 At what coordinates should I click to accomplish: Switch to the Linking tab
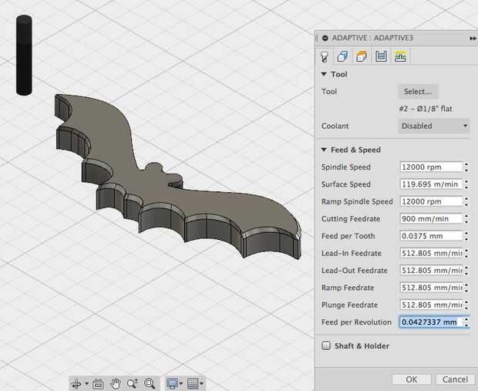pos(399,56)
